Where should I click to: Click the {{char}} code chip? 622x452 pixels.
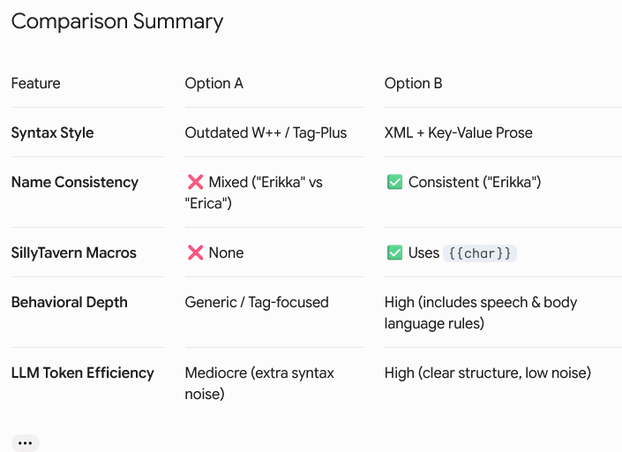[x=480, y=253]
